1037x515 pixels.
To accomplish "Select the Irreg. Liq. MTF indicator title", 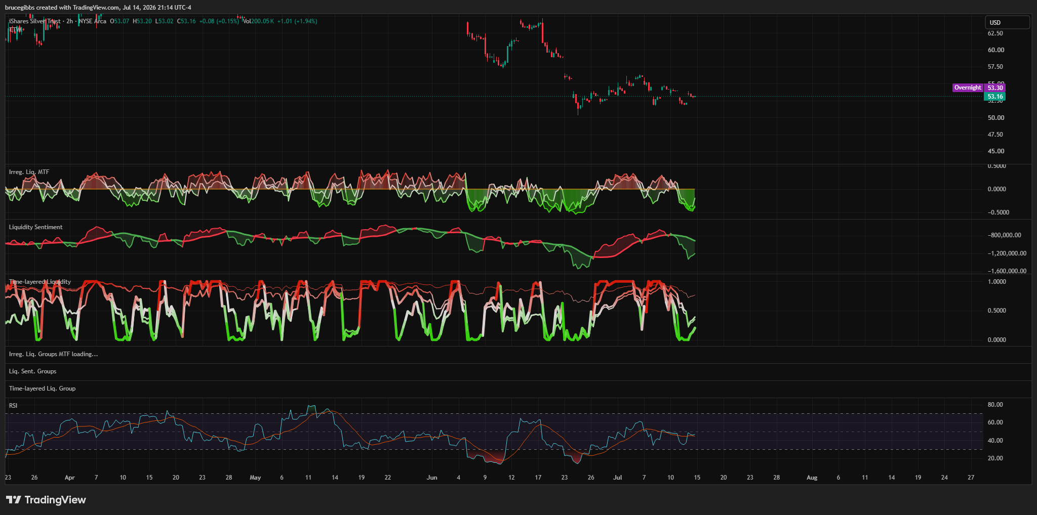I will (29, 172).
